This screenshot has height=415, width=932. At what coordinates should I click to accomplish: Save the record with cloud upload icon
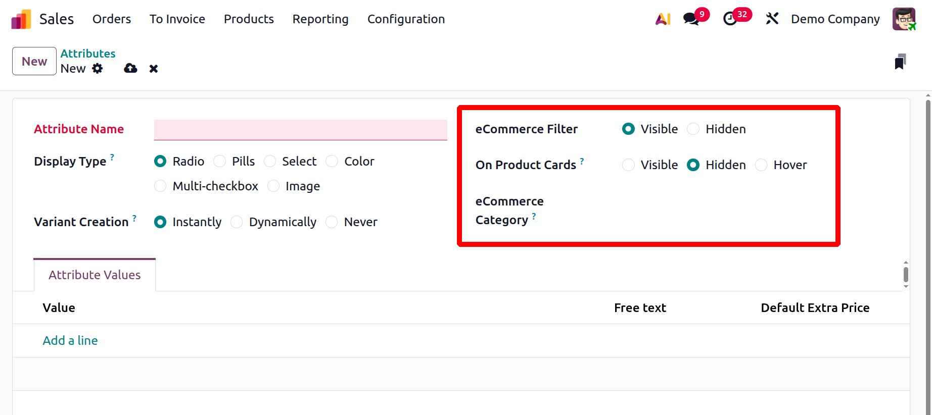tap(130, 69)
